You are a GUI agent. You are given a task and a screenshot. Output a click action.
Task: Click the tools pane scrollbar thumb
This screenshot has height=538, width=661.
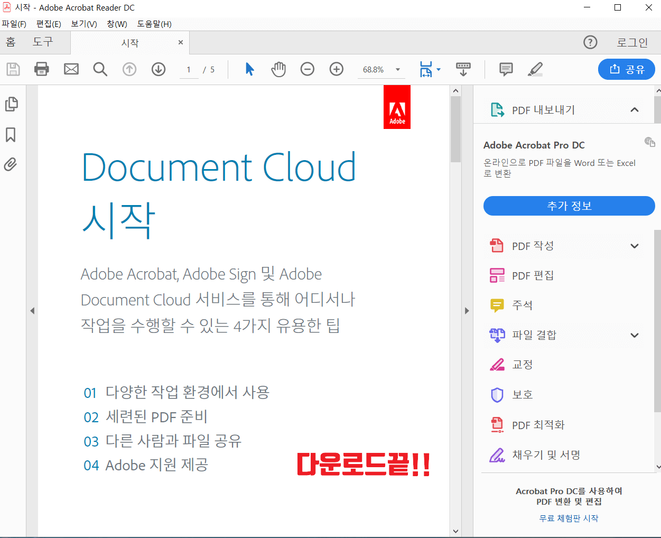657,320
